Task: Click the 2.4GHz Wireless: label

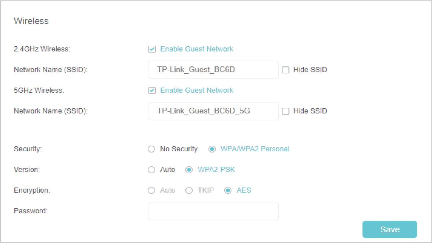Action: click(42, 49)
